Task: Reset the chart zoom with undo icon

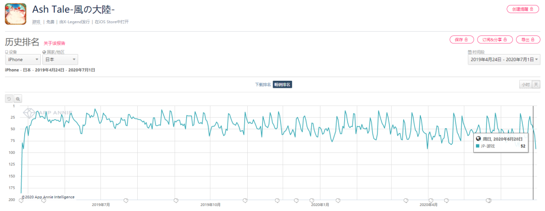Action: point(9,98)
